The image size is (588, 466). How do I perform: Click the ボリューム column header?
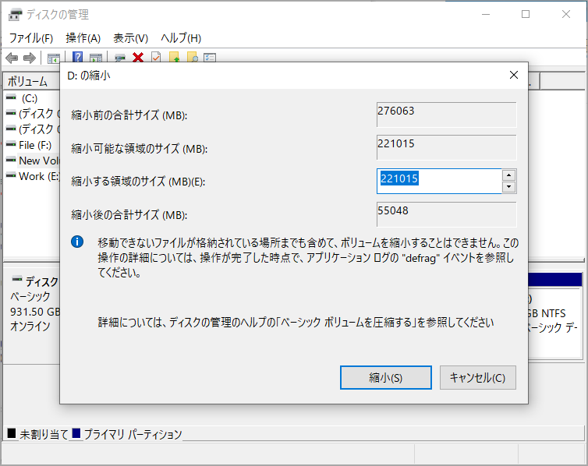[31, 81]
